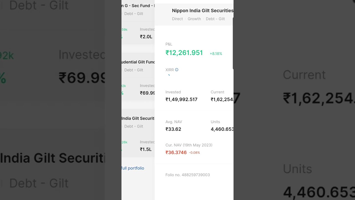Viewport: 355px width, 200px height.
Task: Click the Growth option tag
Action: click(x=194, y=19)
